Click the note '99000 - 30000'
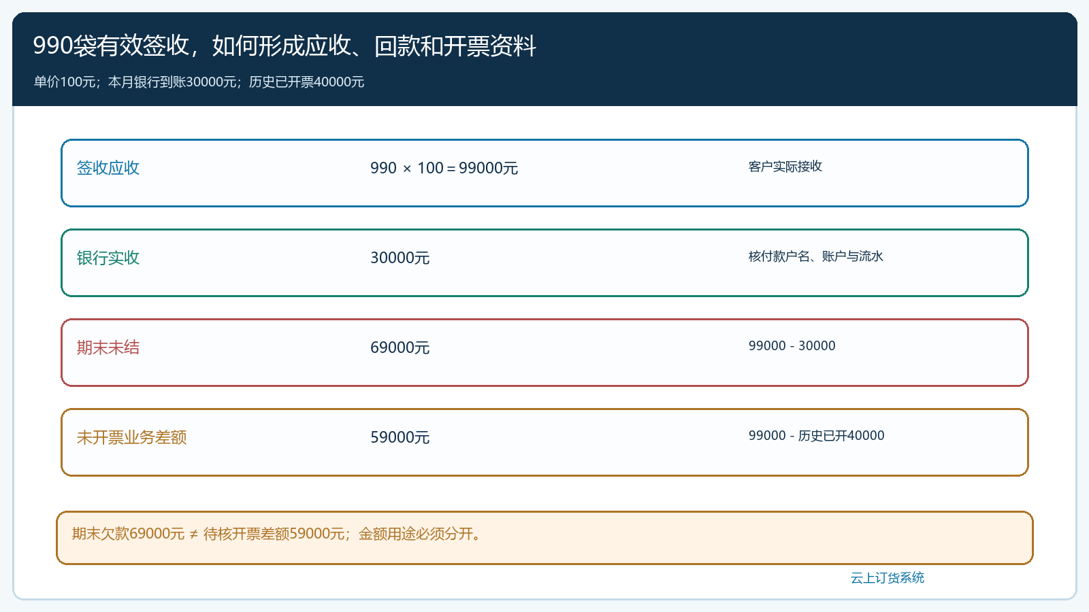Screen dimensions: 1089x612 coord(792,345)
